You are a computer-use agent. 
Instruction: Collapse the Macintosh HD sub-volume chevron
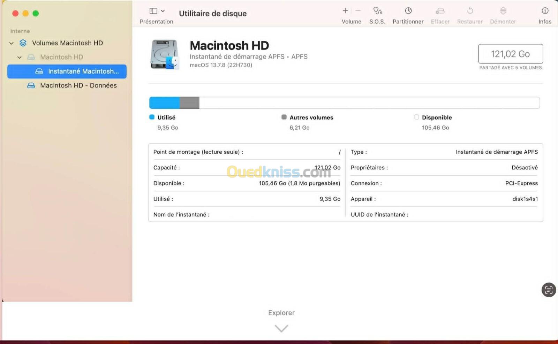[x=20, y=57]
